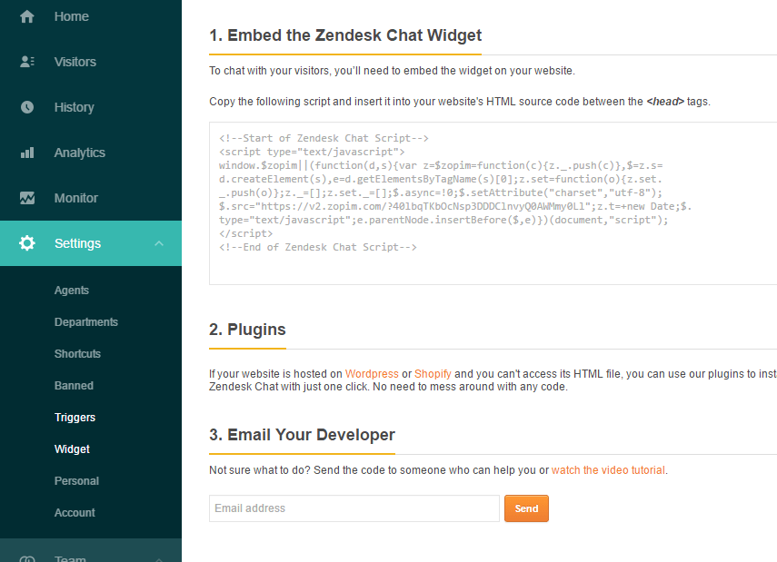The image size is (777, 562).
Task: Open Account settings in the sidebar
Action: tap(75, 513)
